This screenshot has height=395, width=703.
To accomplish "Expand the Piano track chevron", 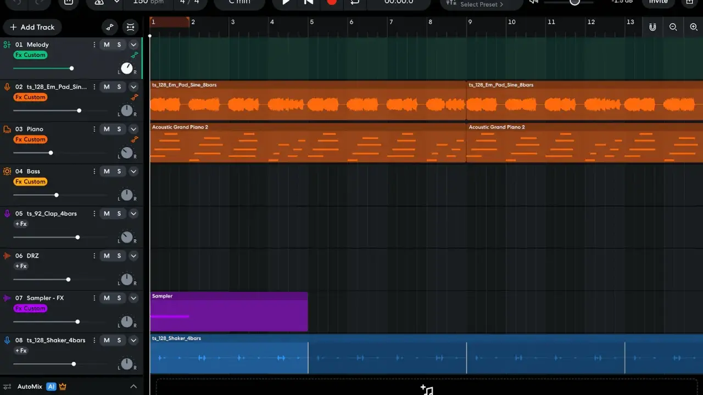I will point(133,129).
